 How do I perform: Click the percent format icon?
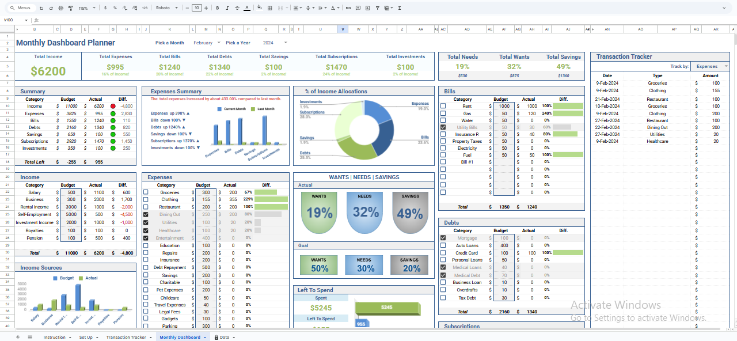click(x=115, y=7)
